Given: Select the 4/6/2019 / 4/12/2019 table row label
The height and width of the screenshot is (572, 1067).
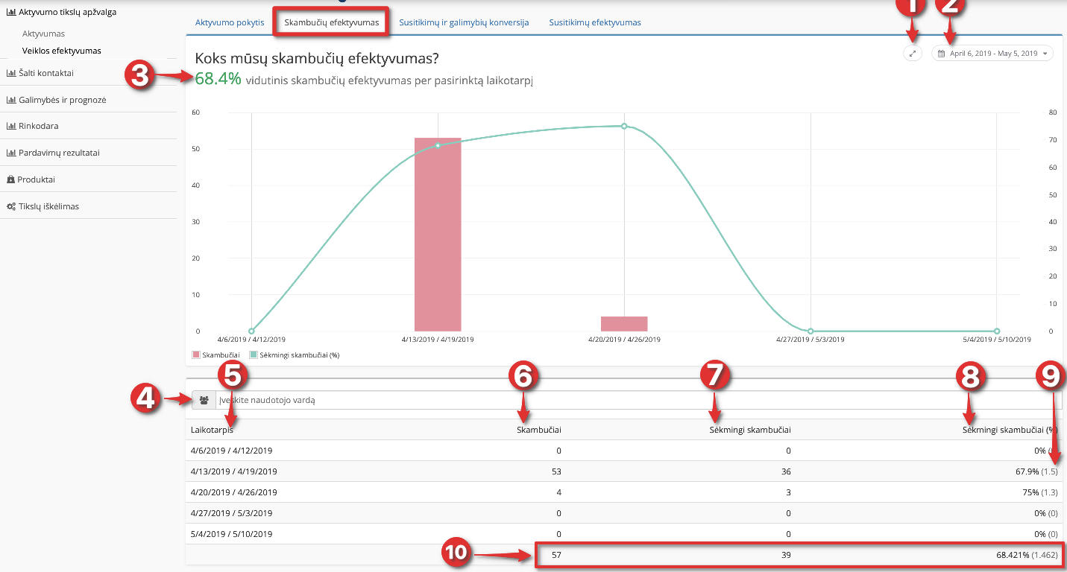Looking at the screenshot, I should pyautogui.click(x=233, y=451).
